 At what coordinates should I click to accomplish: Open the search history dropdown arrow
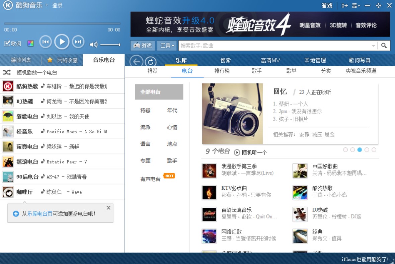click(373, 46)
